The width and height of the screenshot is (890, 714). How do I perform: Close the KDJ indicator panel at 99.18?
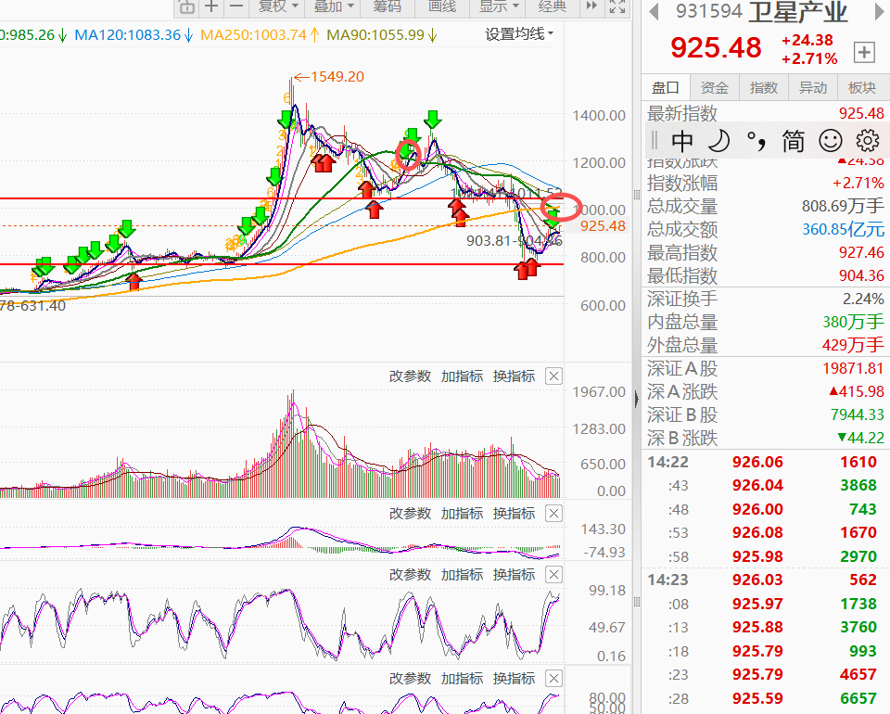click(x=553, y=574)
